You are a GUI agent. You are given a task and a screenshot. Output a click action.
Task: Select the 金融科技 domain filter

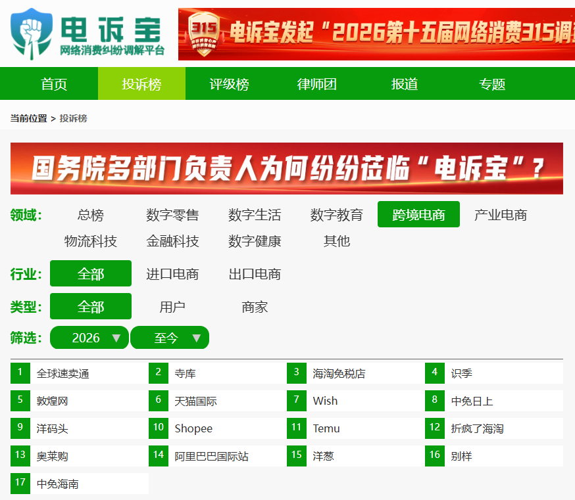coord(172,241)
